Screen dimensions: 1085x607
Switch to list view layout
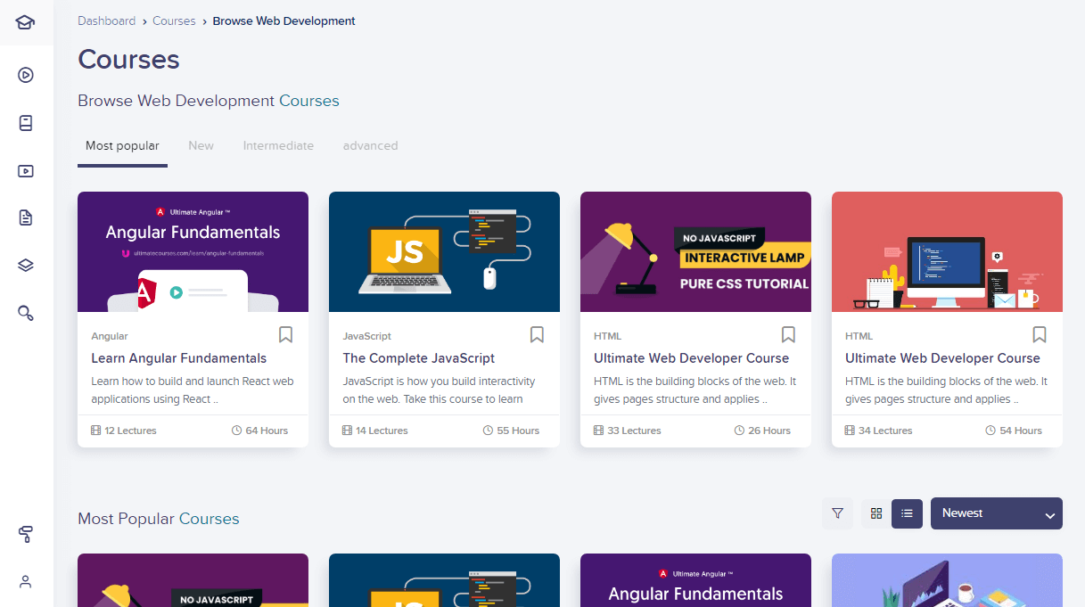pyautogui.click(x=907, y=513)
